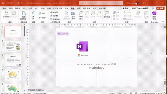This screenshot has height=94, width=167.
Task: Run spelling check (拼写检查)
Action: [x=6, y=14]
